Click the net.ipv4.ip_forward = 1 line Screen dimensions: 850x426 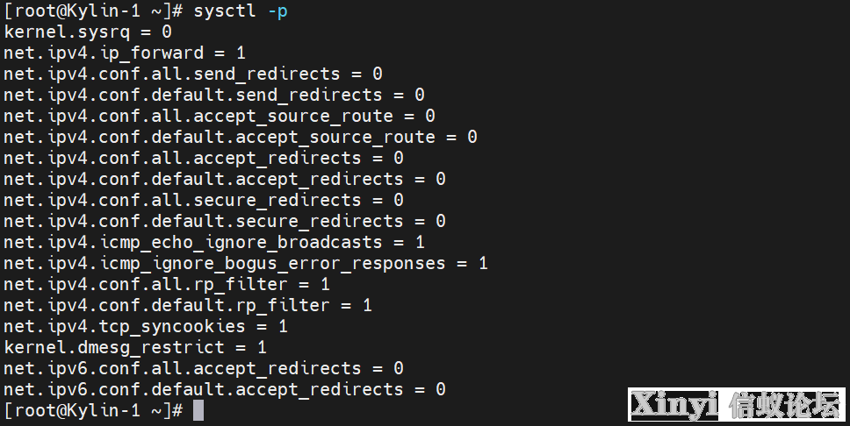coord(125,53)
